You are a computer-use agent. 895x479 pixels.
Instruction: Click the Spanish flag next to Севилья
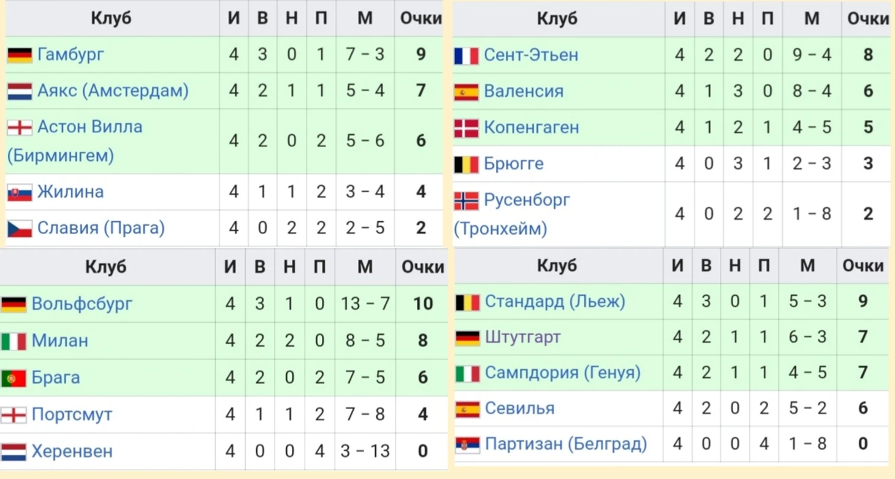pos(467,409)
